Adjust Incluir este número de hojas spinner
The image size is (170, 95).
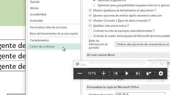(x=161, y=79)
